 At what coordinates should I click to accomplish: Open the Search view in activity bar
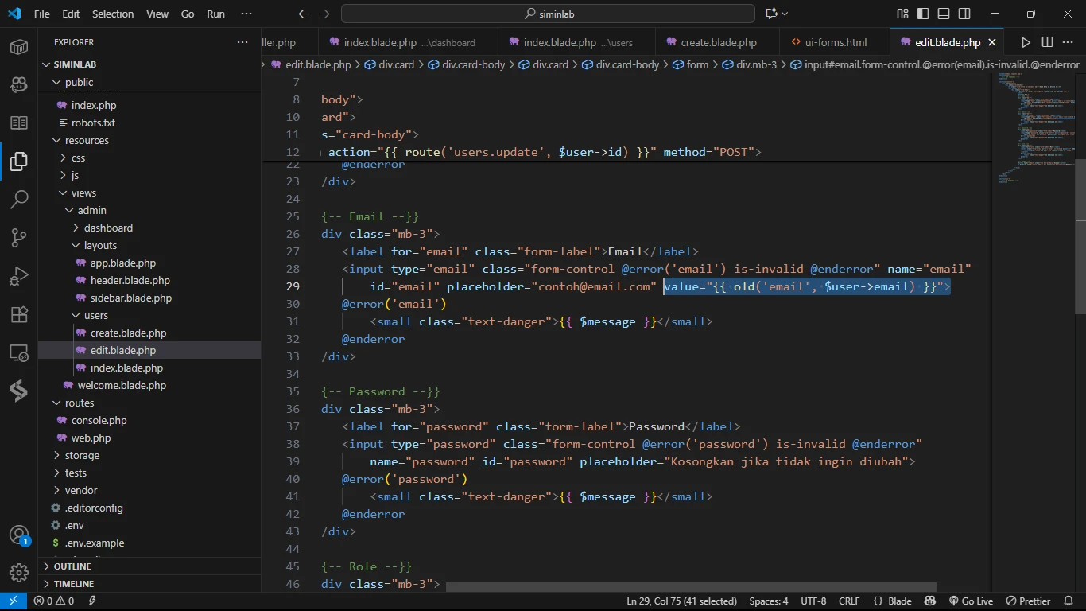[x=19, y=199]
